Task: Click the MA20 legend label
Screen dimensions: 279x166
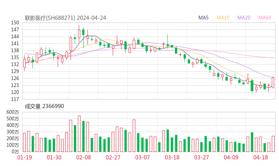Action: pos(244,18)
